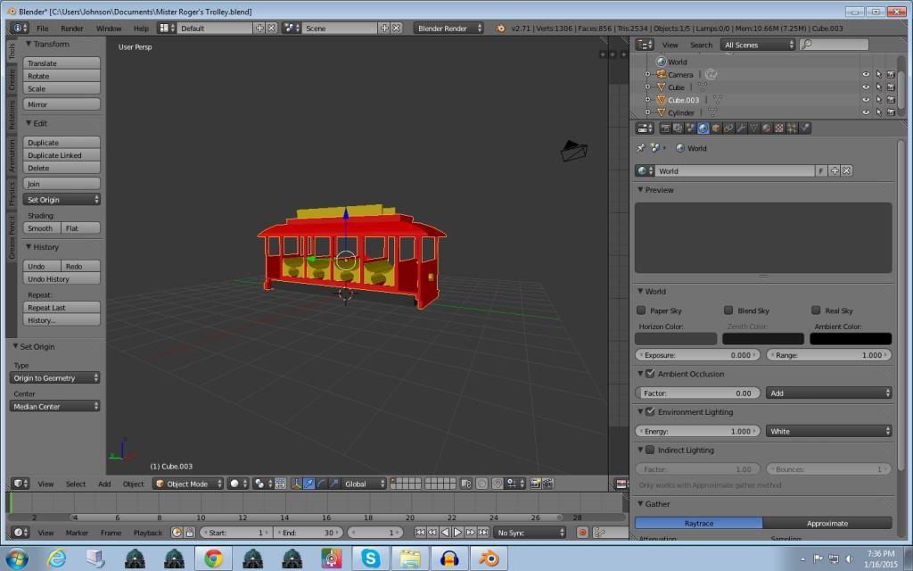The height and width of the screenshot is (571, 913).
Task: Select the scale manipulator icon
Action: pyautogui.click(x=334, y=484)
